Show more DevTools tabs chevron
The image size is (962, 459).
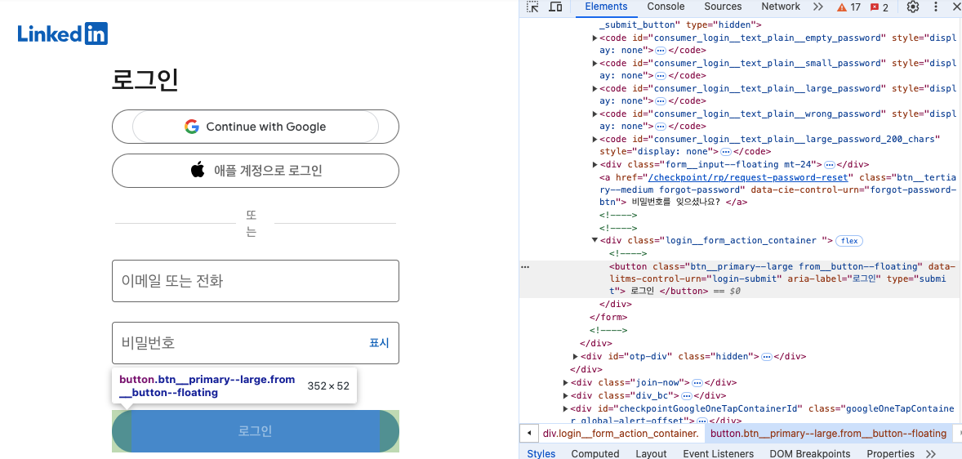coord(817,7)
